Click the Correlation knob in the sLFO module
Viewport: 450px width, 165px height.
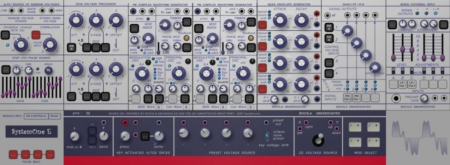tap(50, 44)
